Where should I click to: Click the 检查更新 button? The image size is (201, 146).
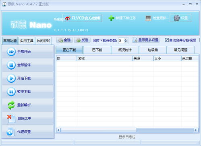(x=157, y=18)
